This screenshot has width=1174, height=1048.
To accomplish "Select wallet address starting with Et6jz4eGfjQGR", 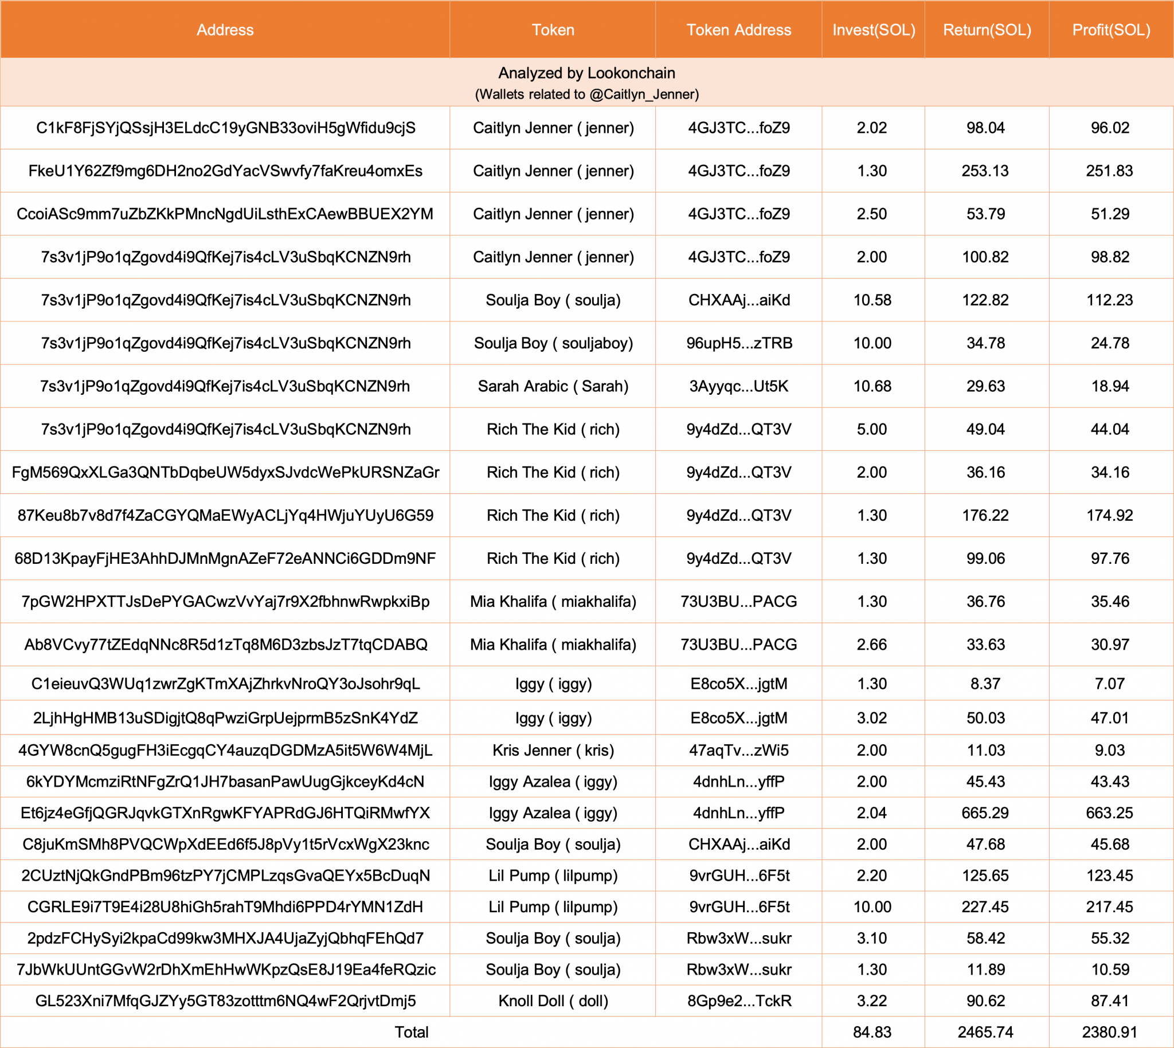I will point(225,813).
